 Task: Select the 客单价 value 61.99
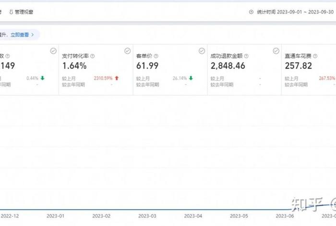(147, 66)
